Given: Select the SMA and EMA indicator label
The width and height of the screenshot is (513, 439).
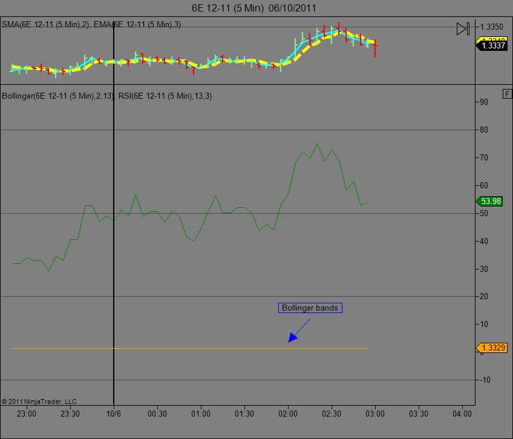Looking at the screenshot, I should pyautogui.click(x=91, y=25).
